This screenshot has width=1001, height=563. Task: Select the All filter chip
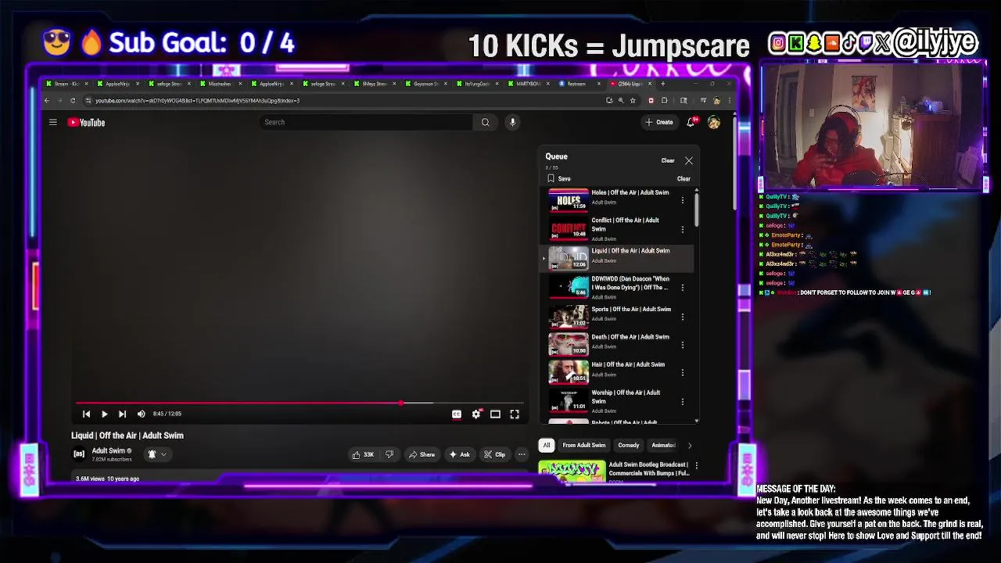tap(547, 446)
